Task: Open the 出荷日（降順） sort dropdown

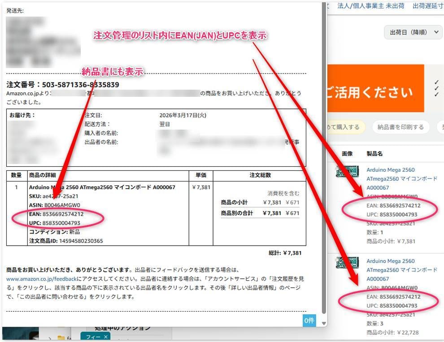Action: pos(413,32)
